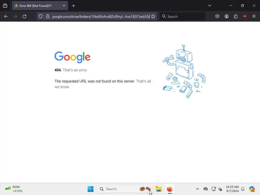
Task: Open the uBlock Origin extension icon
Action: 245,16
